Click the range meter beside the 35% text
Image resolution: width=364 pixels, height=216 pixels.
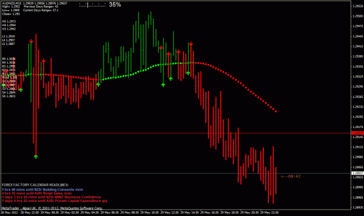click(92, 5)
